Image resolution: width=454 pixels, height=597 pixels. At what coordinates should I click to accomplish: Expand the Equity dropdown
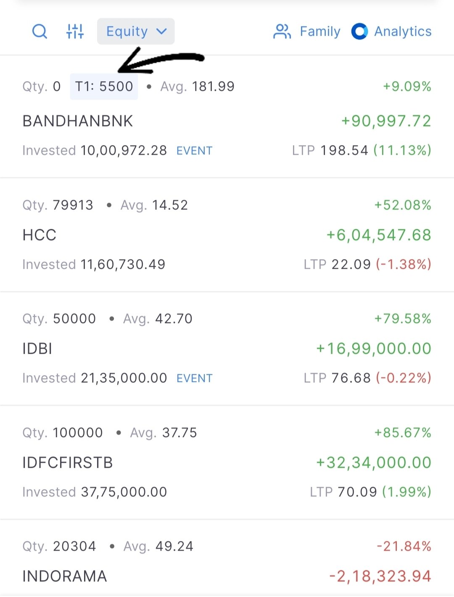pos(135,32)
